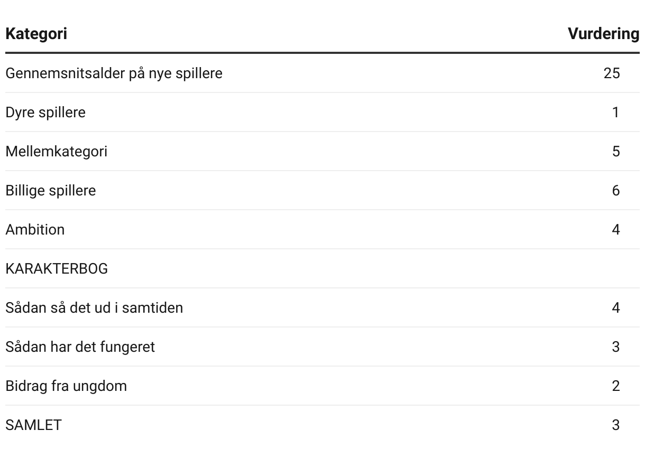The width and height of the screenshot is (645, 449).
Task: Select the Sådan har det fungeret row
Action: click(x=322, y=347)
